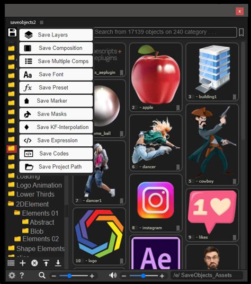
Task: Click the thumbnail size slider handle
Action: pyautogui.click(x=69, y=276)
